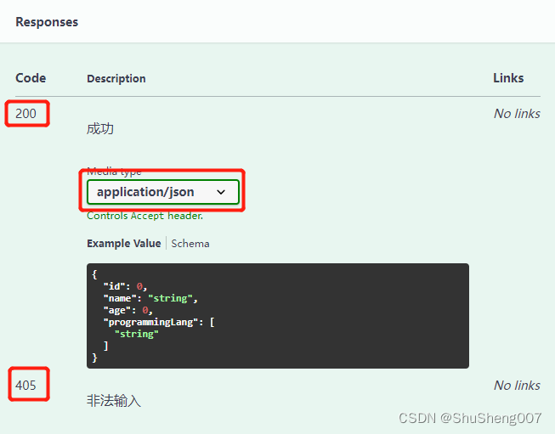
Task: Click the Controls Accept header hint
Action: tap(145, 216)
